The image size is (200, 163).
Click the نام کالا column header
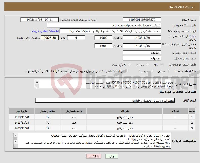[x=124, y=111]
